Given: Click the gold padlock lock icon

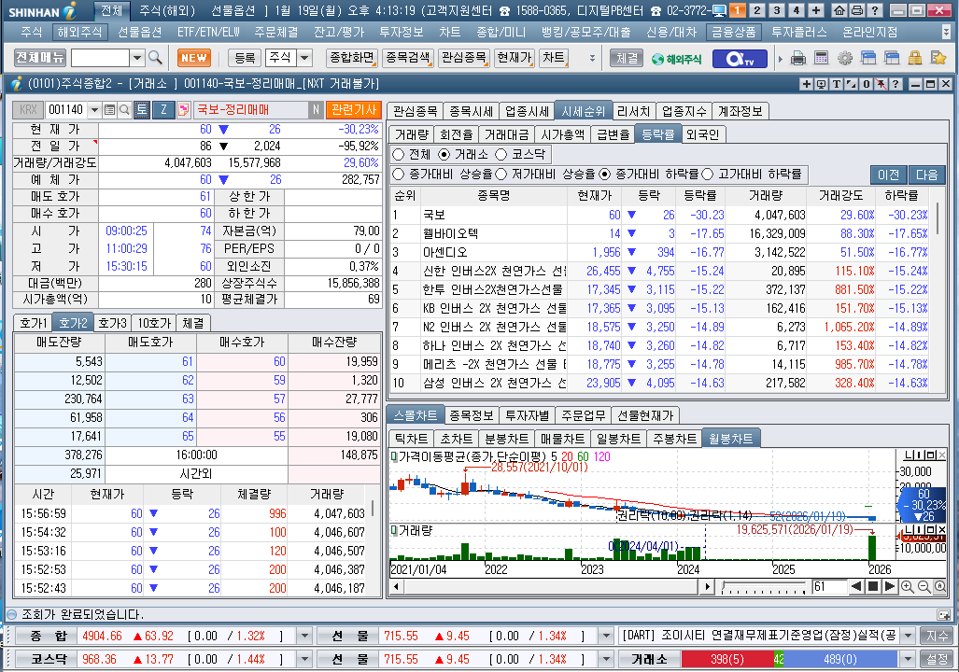Looking at the screenshot, I should pyautogui.click(x=915, y=58).
